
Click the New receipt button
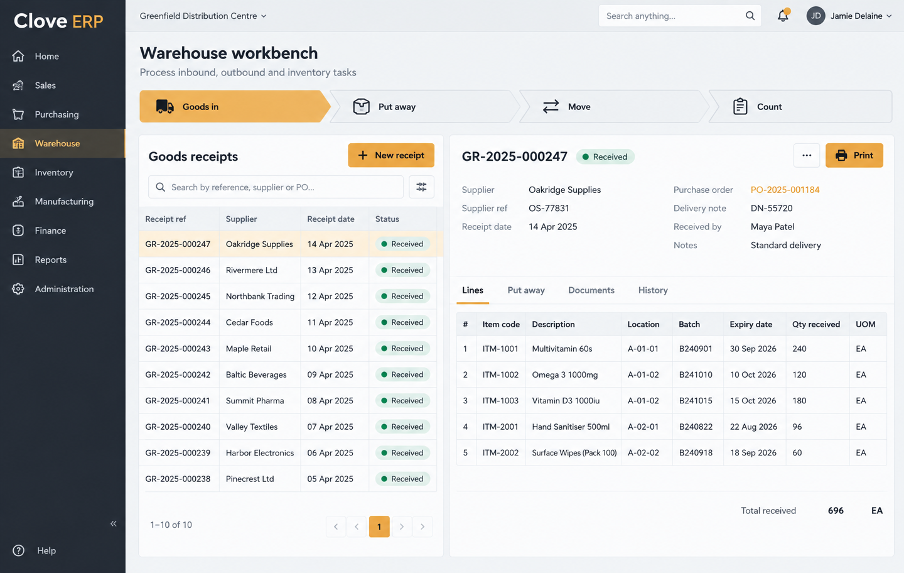pos(391,155)
